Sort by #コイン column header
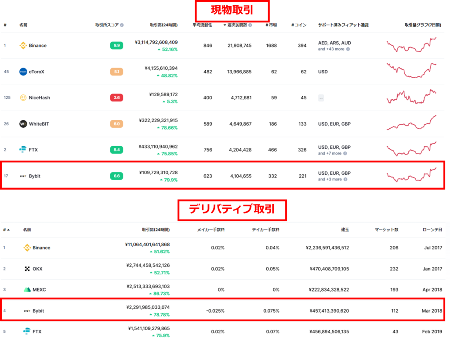The height and width of the screenshot is (342, 450). pyautogui.click(x=299, y=25)
